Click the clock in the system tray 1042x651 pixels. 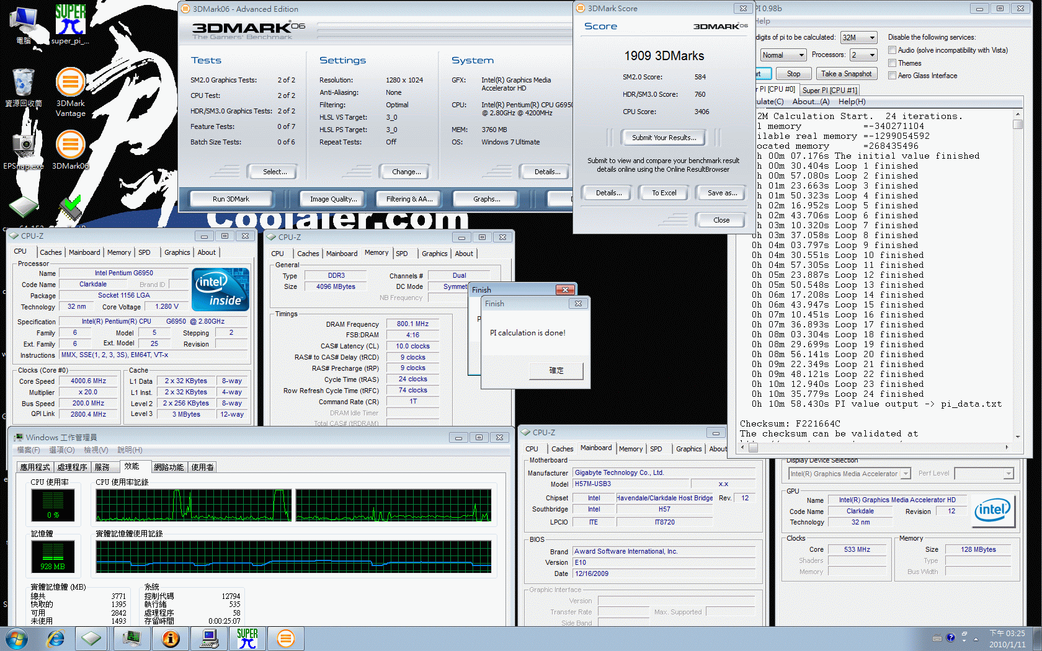click(x=1007, y=639)
